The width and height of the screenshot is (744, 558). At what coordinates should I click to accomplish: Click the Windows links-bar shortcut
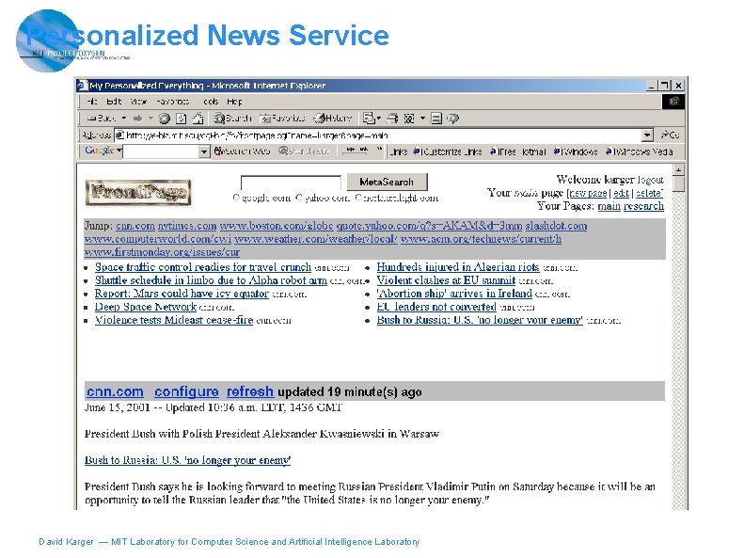tap(576, 151)
